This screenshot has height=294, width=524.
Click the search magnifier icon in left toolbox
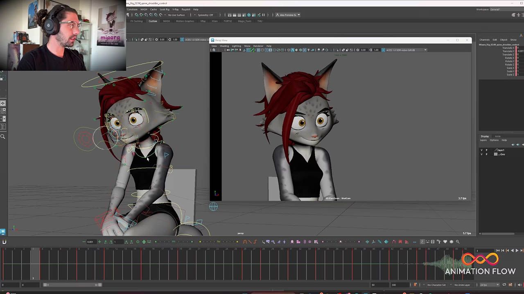3,137
